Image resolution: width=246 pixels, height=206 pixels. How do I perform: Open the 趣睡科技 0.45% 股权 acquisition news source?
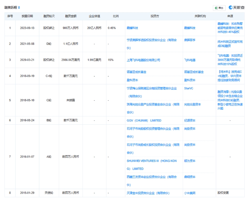[230, 28]
